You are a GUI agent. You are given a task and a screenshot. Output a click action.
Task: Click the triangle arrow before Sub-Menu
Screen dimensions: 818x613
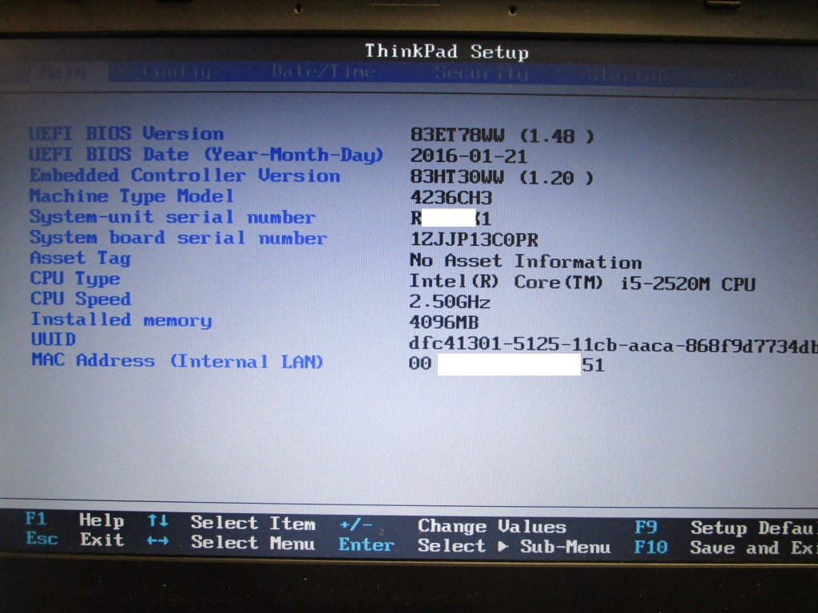pyautogui.click(x=502, y=546)
